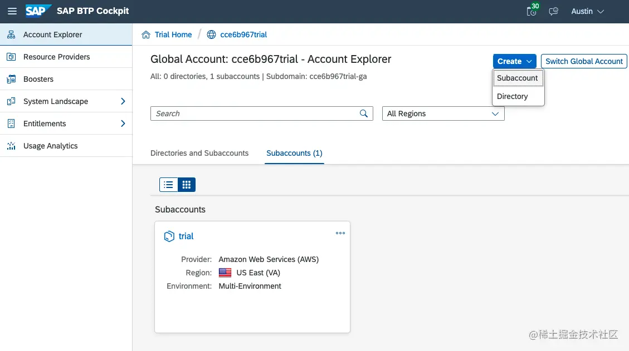Click the trial subaccount cube icon

tap(169, 236)
